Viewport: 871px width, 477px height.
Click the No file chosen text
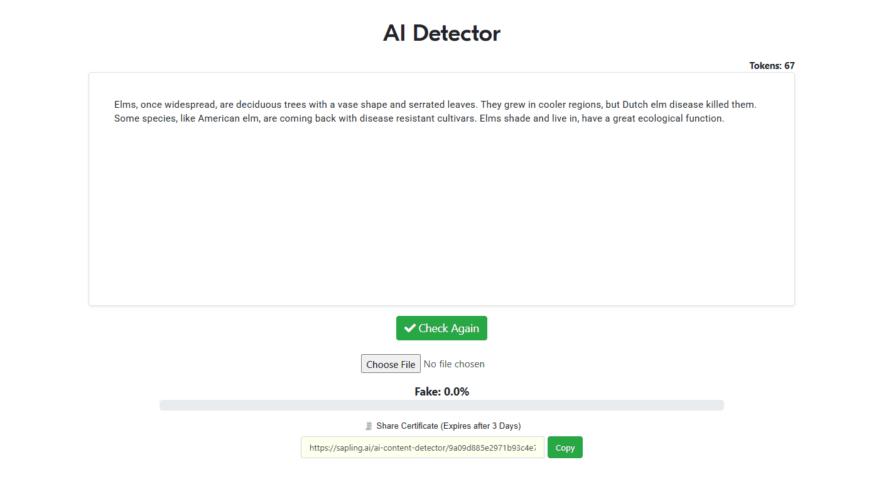[x=454, y=364]
